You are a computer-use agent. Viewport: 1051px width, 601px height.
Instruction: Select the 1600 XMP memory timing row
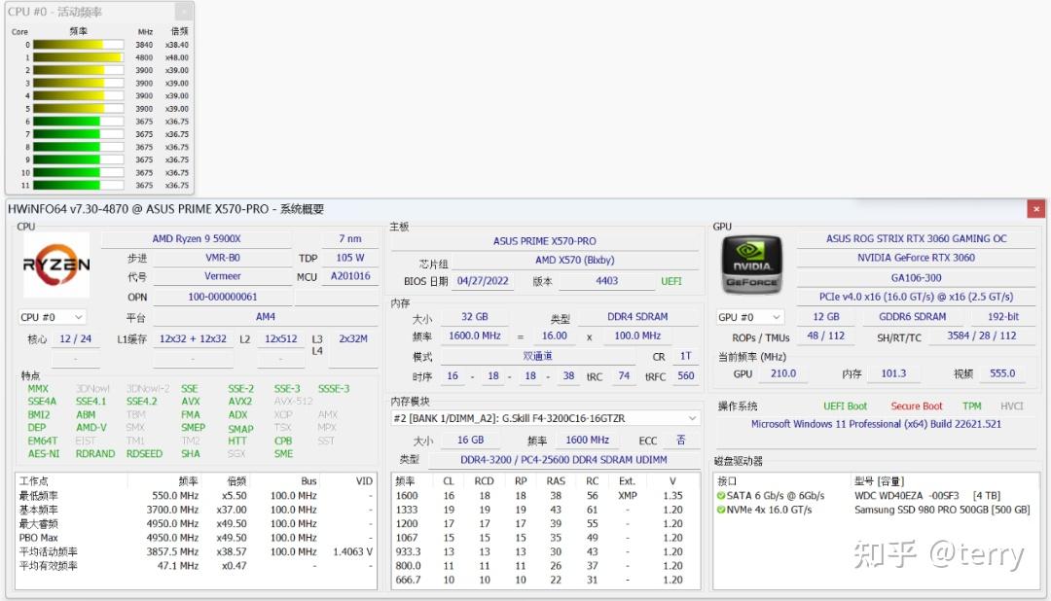point(546,496)
